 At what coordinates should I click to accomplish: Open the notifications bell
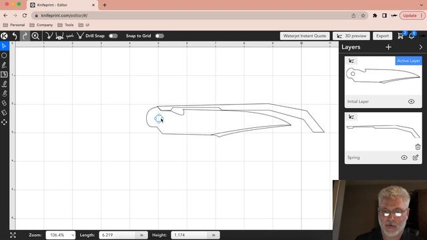412,36
